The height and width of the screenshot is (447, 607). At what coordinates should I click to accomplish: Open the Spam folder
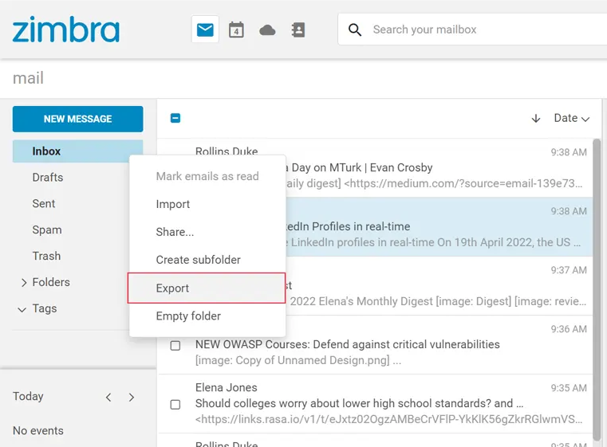[47, 230]
